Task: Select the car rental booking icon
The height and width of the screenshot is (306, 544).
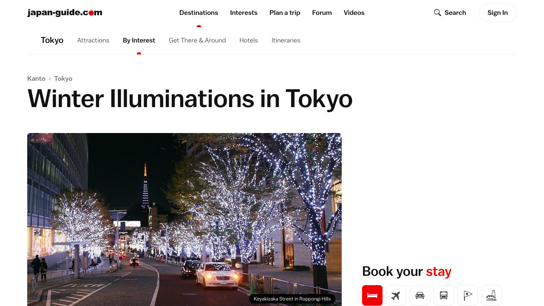Action: (x=420, y=295)
